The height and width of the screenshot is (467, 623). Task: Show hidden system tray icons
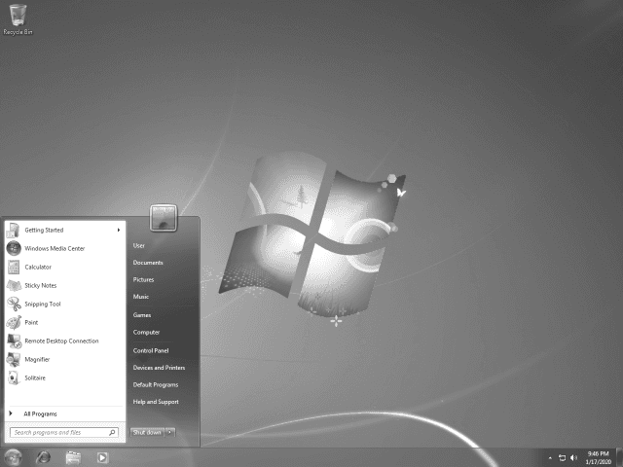pyautogui.click(x=550, y=457)
